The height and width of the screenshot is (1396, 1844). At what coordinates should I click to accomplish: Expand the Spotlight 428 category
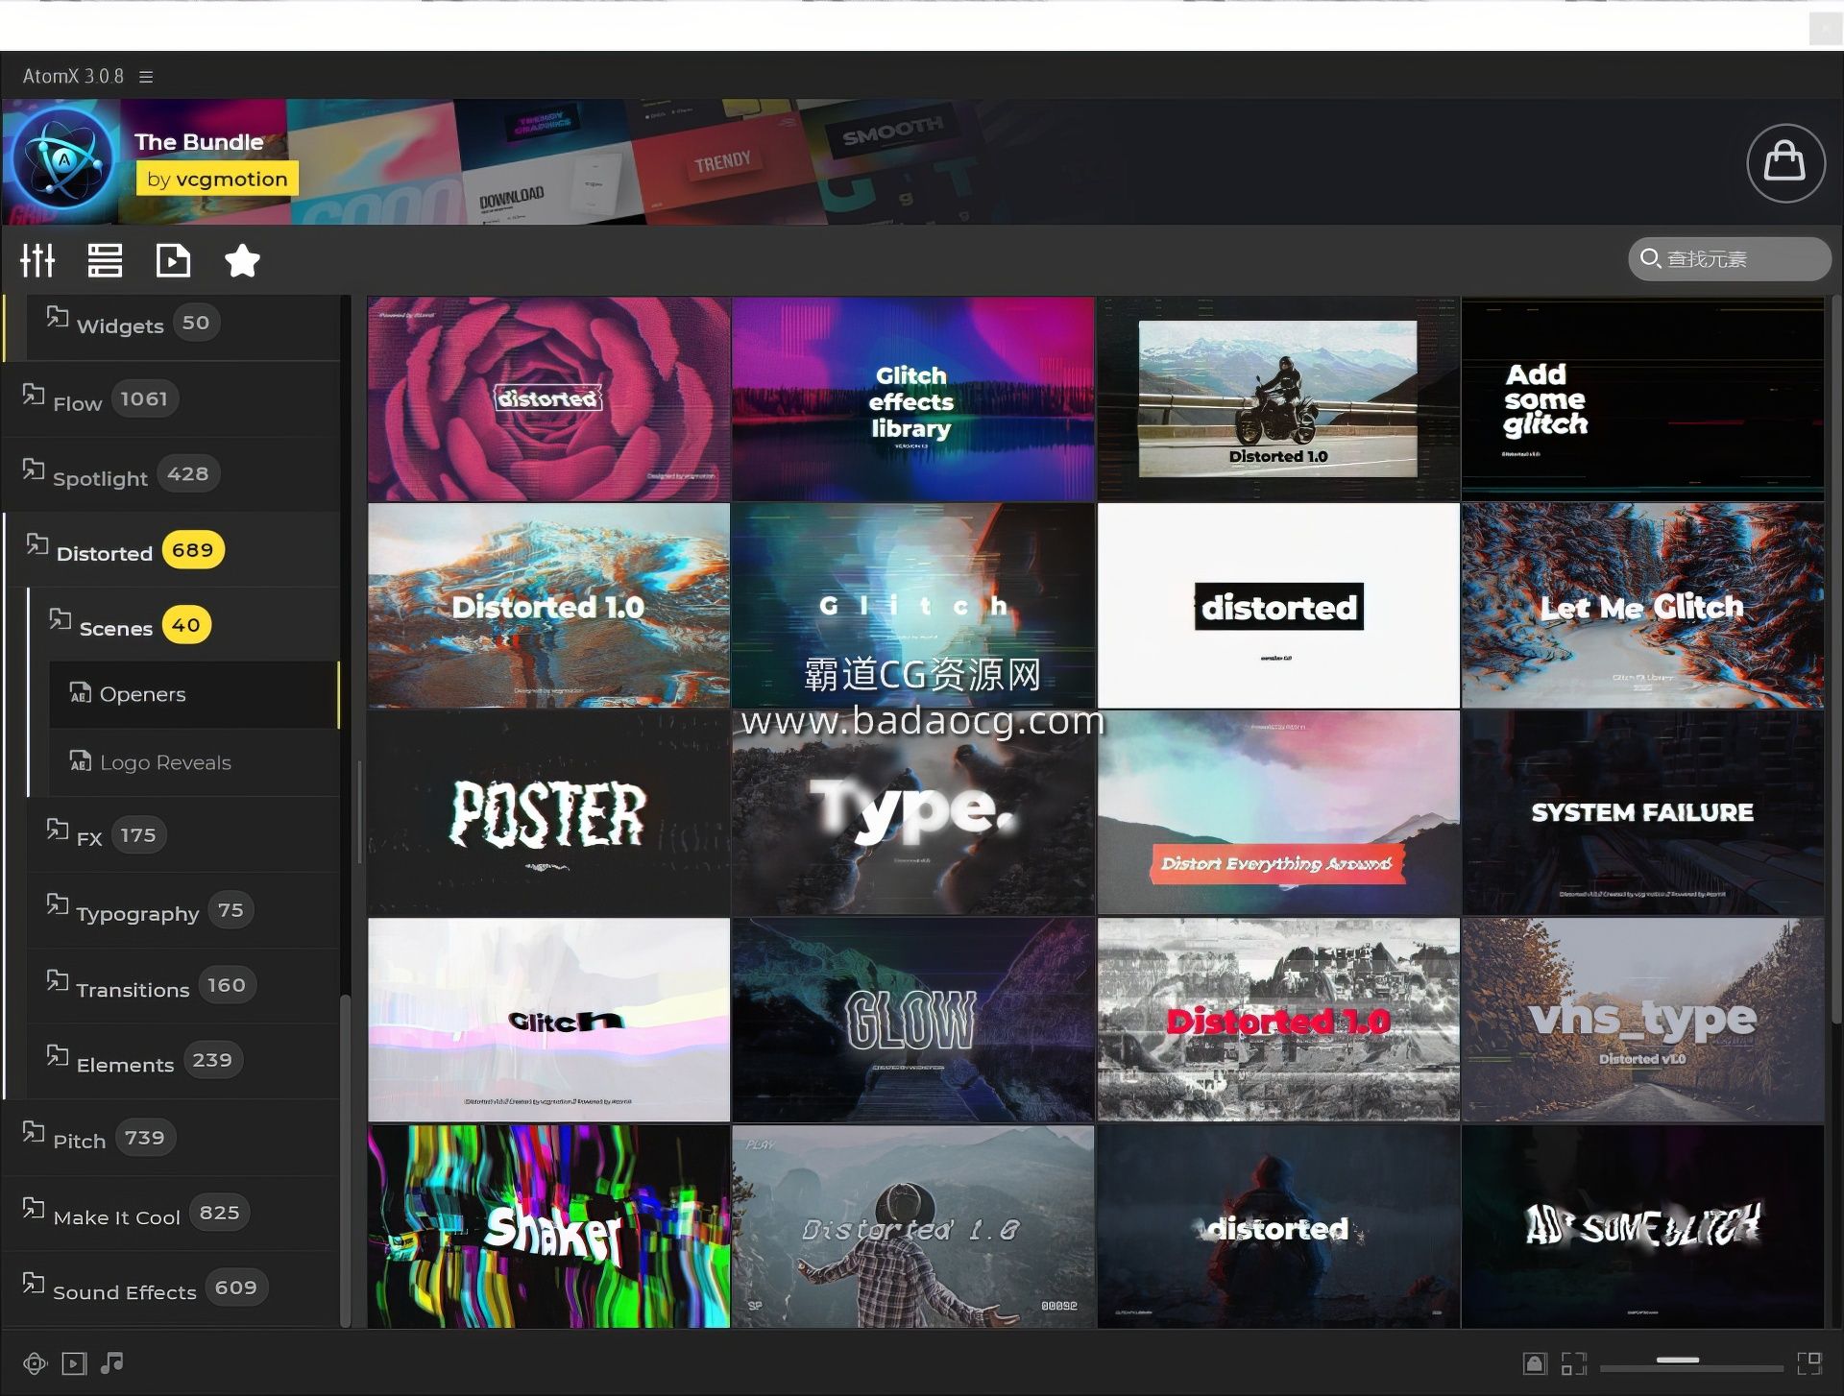(x=173, y=474)
